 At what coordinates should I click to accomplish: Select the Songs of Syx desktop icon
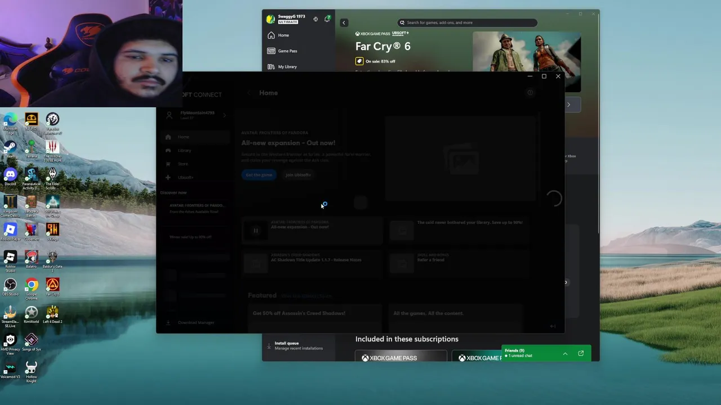31,342
